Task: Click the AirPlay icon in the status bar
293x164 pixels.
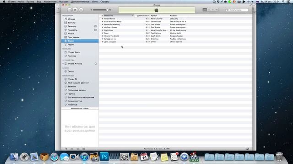Action: (x=247, y=149)
